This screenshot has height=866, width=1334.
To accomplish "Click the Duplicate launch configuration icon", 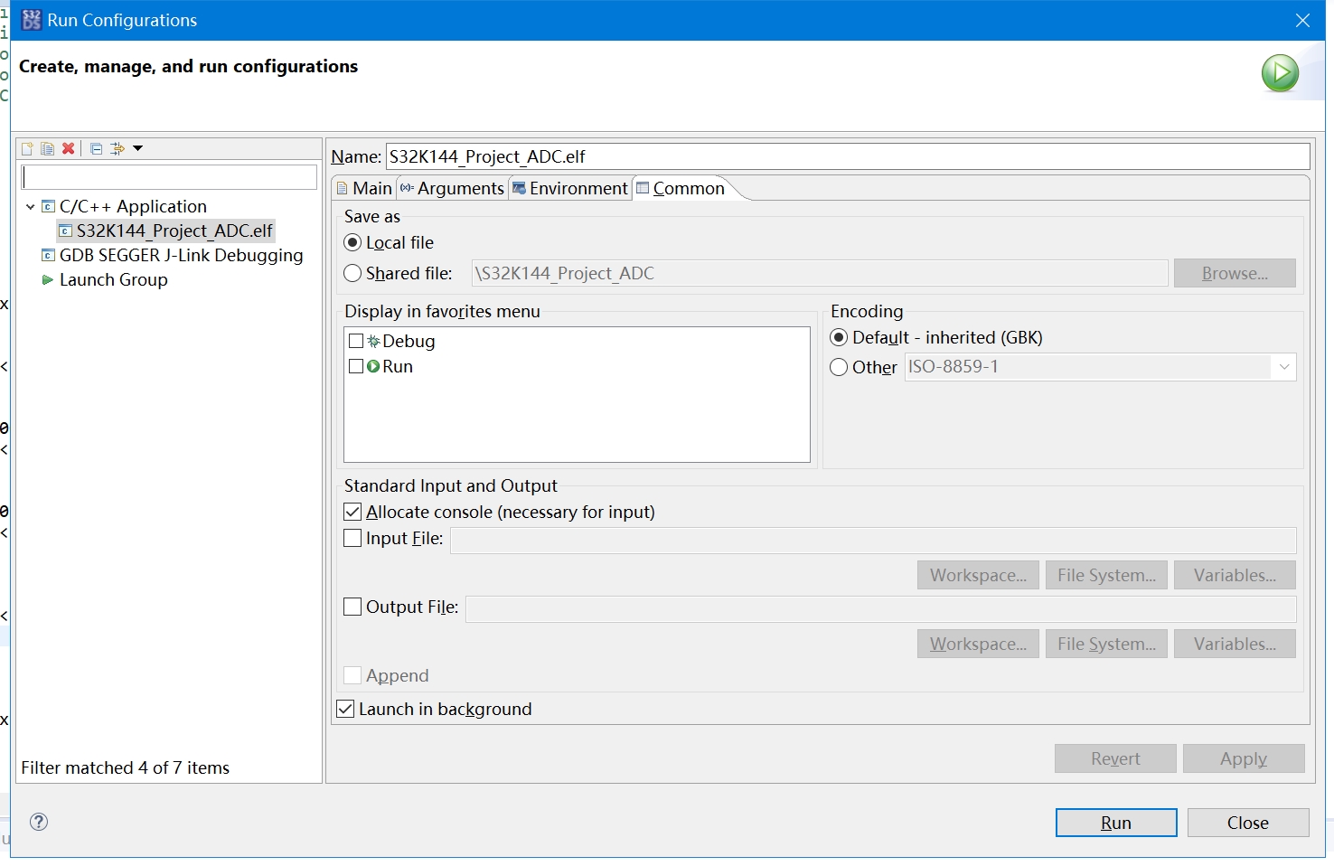I will pyautogui.click(x=47, y=149).
